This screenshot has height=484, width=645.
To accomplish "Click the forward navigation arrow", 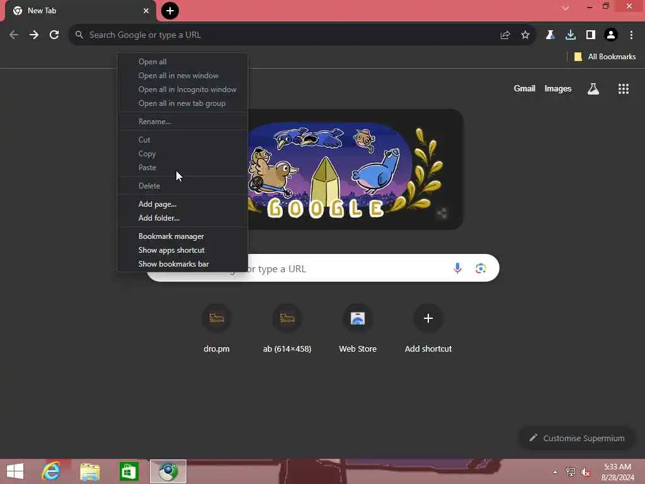I will (34, 35).
